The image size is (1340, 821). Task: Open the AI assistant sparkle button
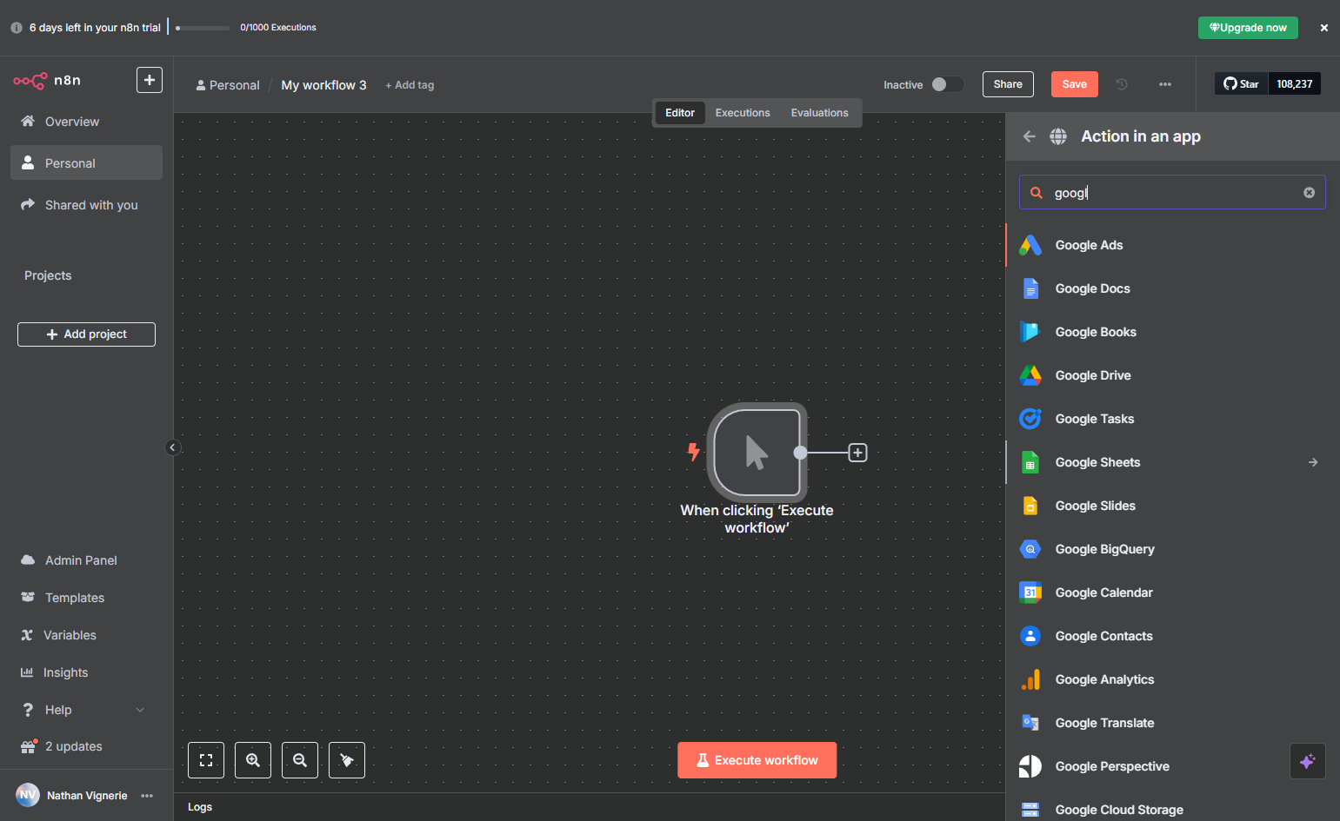click(x=1308, y=761)
